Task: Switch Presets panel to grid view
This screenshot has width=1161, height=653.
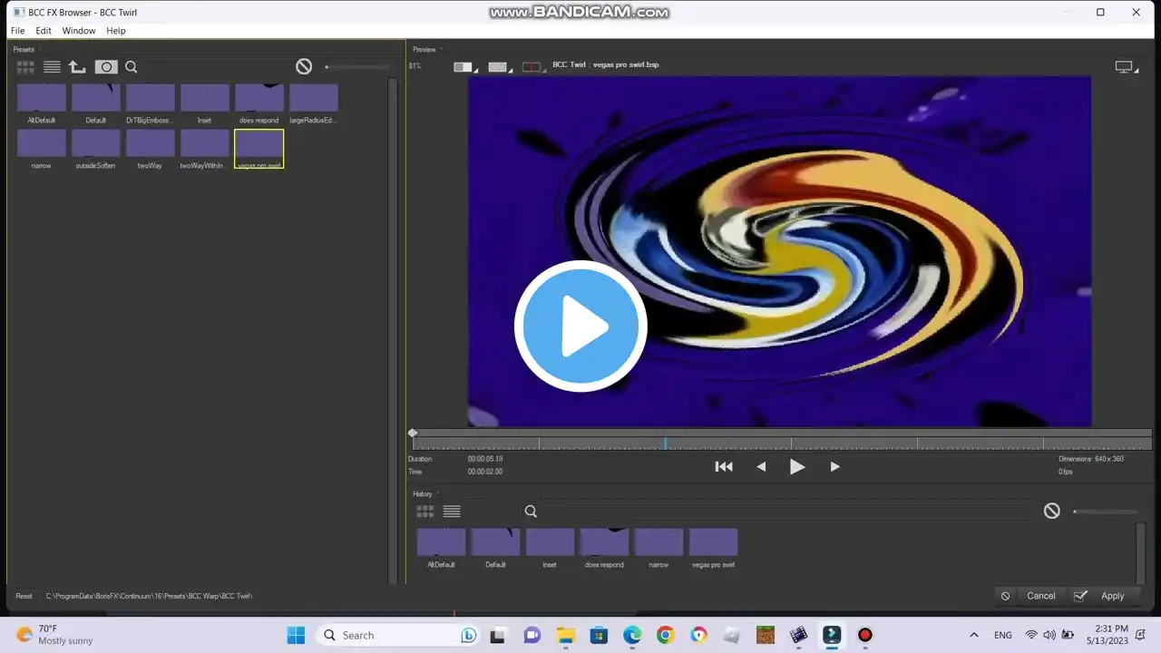Action: point(25,67)
